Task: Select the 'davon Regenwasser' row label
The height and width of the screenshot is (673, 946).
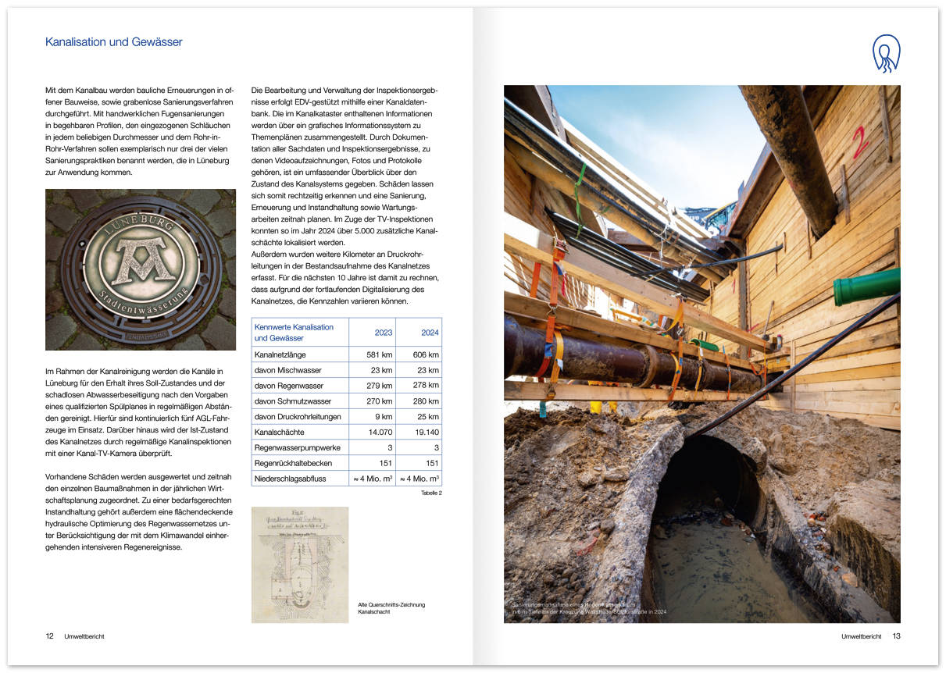Action: tap(289, 386)
